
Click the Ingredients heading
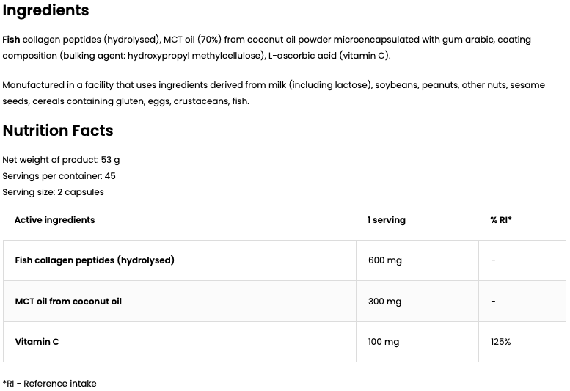(x=45, y=11)
